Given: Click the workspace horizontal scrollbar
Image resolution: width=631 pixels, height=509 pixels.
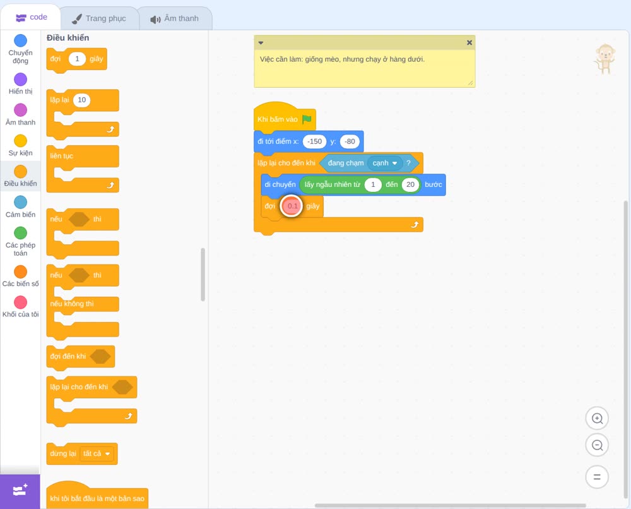Looking at the screenshot, I should click(x=451, y=505).
